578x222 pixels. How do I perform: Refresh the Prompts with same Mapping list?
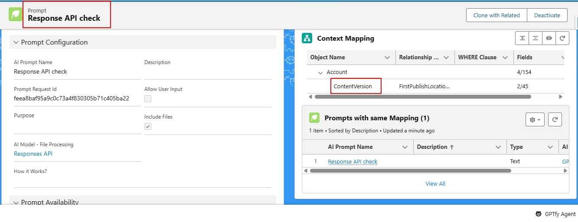555,119
